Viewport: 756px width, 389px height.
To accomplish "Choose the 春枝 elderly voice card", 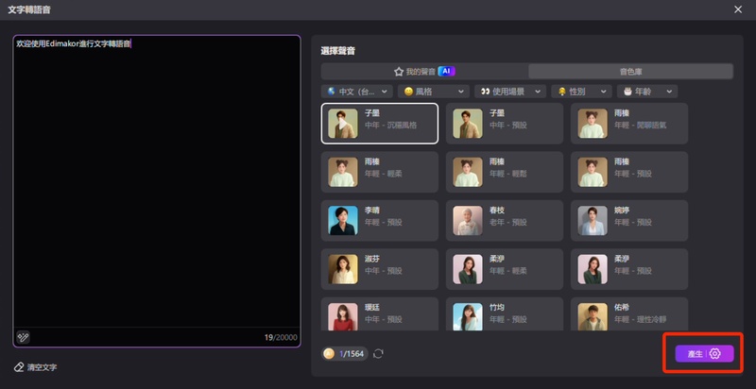I will (x=504, y=220).
